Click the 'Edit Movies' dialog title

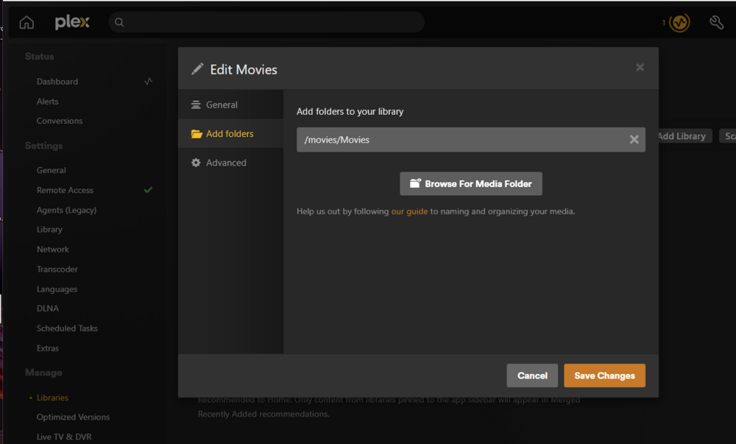tap(244, 69)
